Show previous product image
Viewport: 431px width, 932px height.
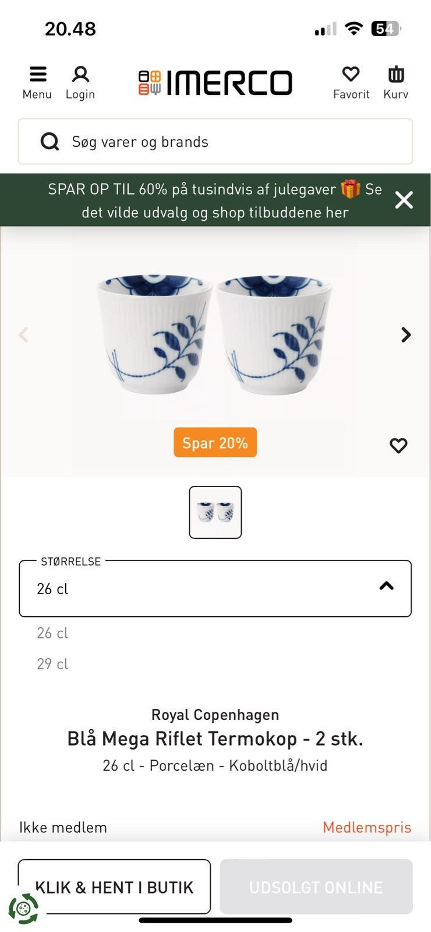point(23,335)
